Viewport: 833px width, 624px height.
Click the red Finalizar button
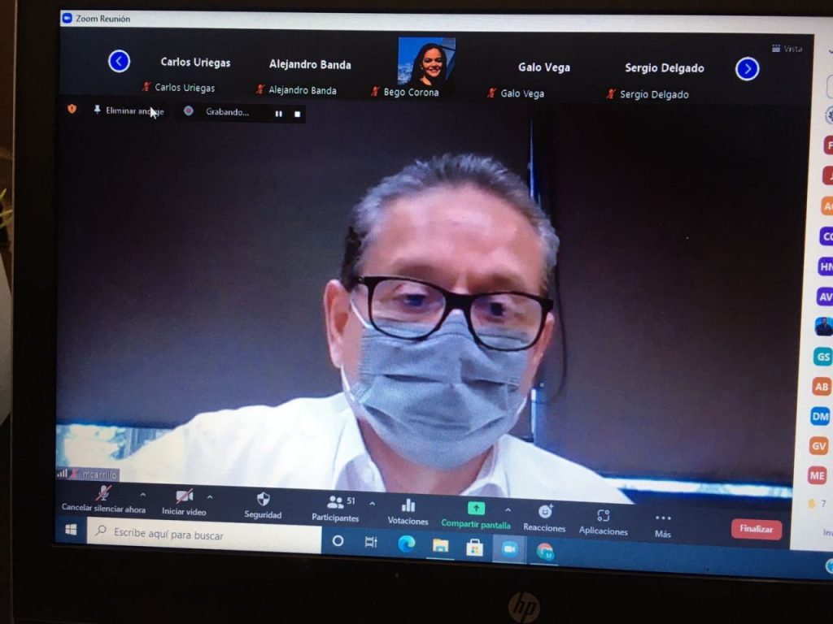coord(756,529)
